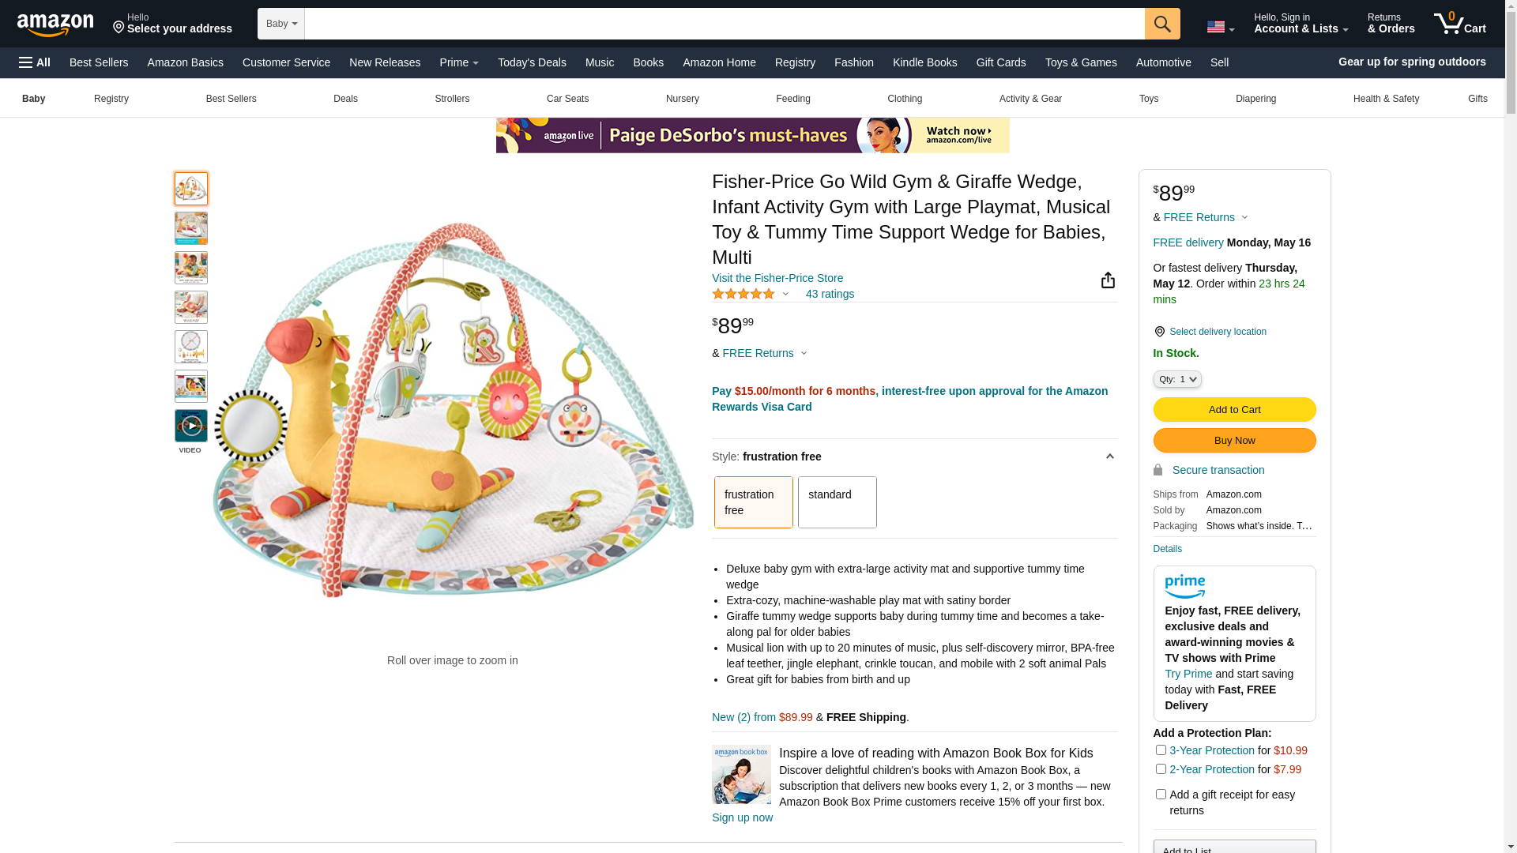Screen dimensions: 1517x853
Task: Select the standard style swatch
Action: click(838, 502)
